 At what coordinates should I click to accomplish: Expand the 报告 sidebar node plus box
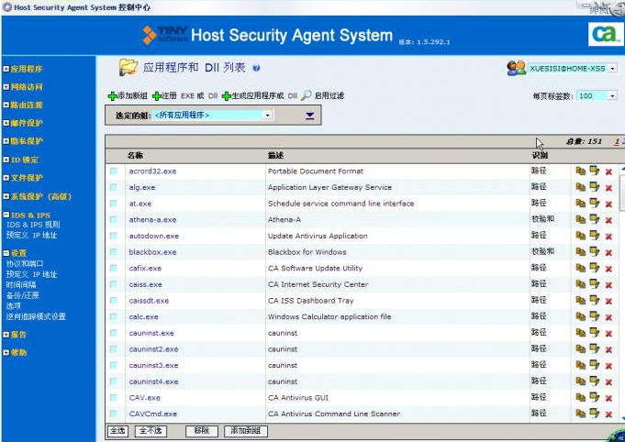point(6,335)
